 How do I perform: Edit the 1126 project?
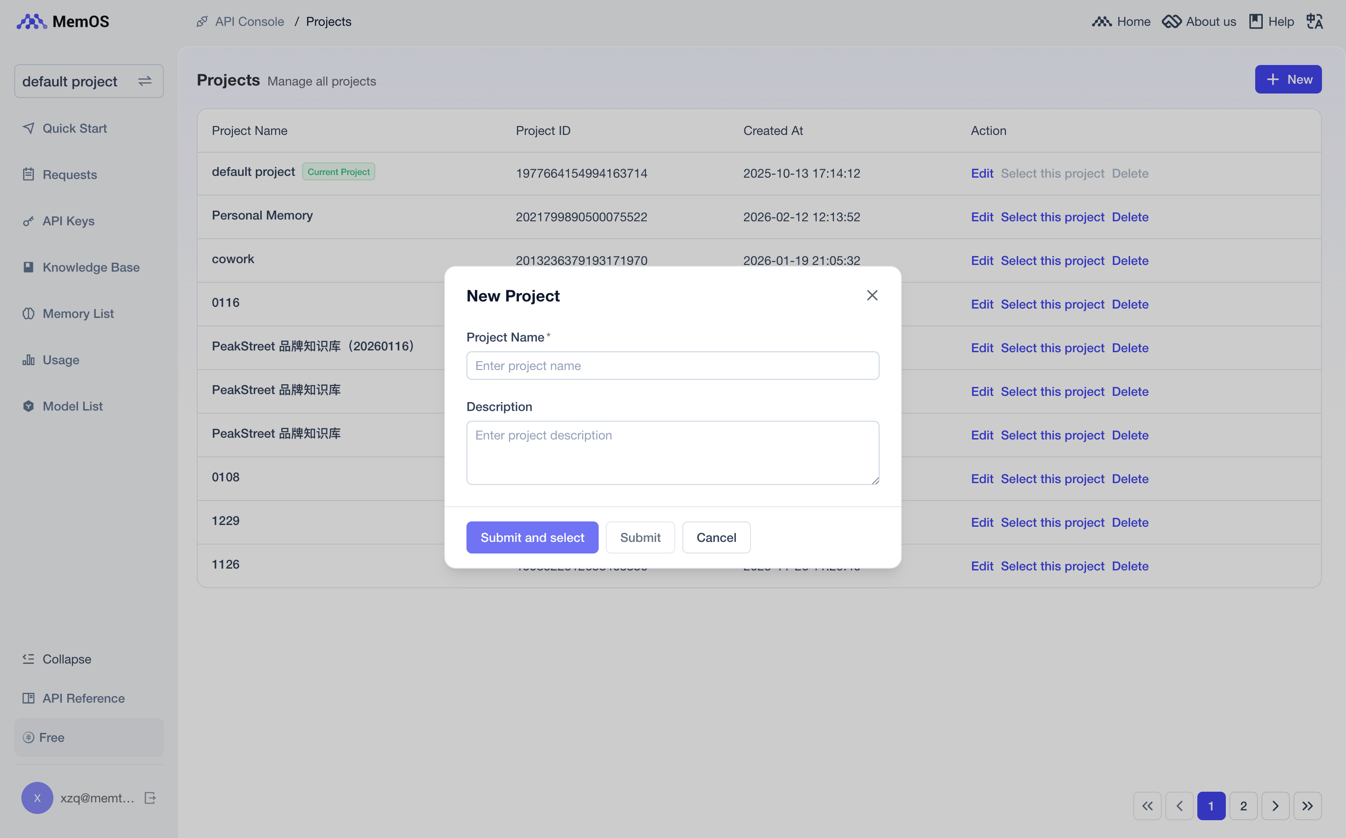pos(982,566)
